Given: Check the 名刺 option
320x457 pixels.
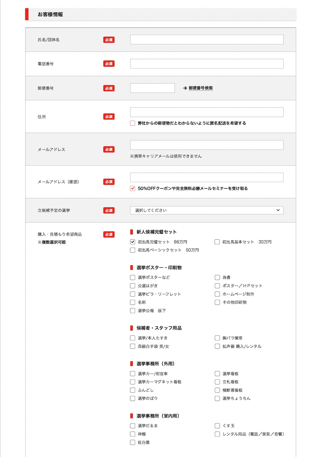Looking at the screenshot, I should click(x=133, y=302).
